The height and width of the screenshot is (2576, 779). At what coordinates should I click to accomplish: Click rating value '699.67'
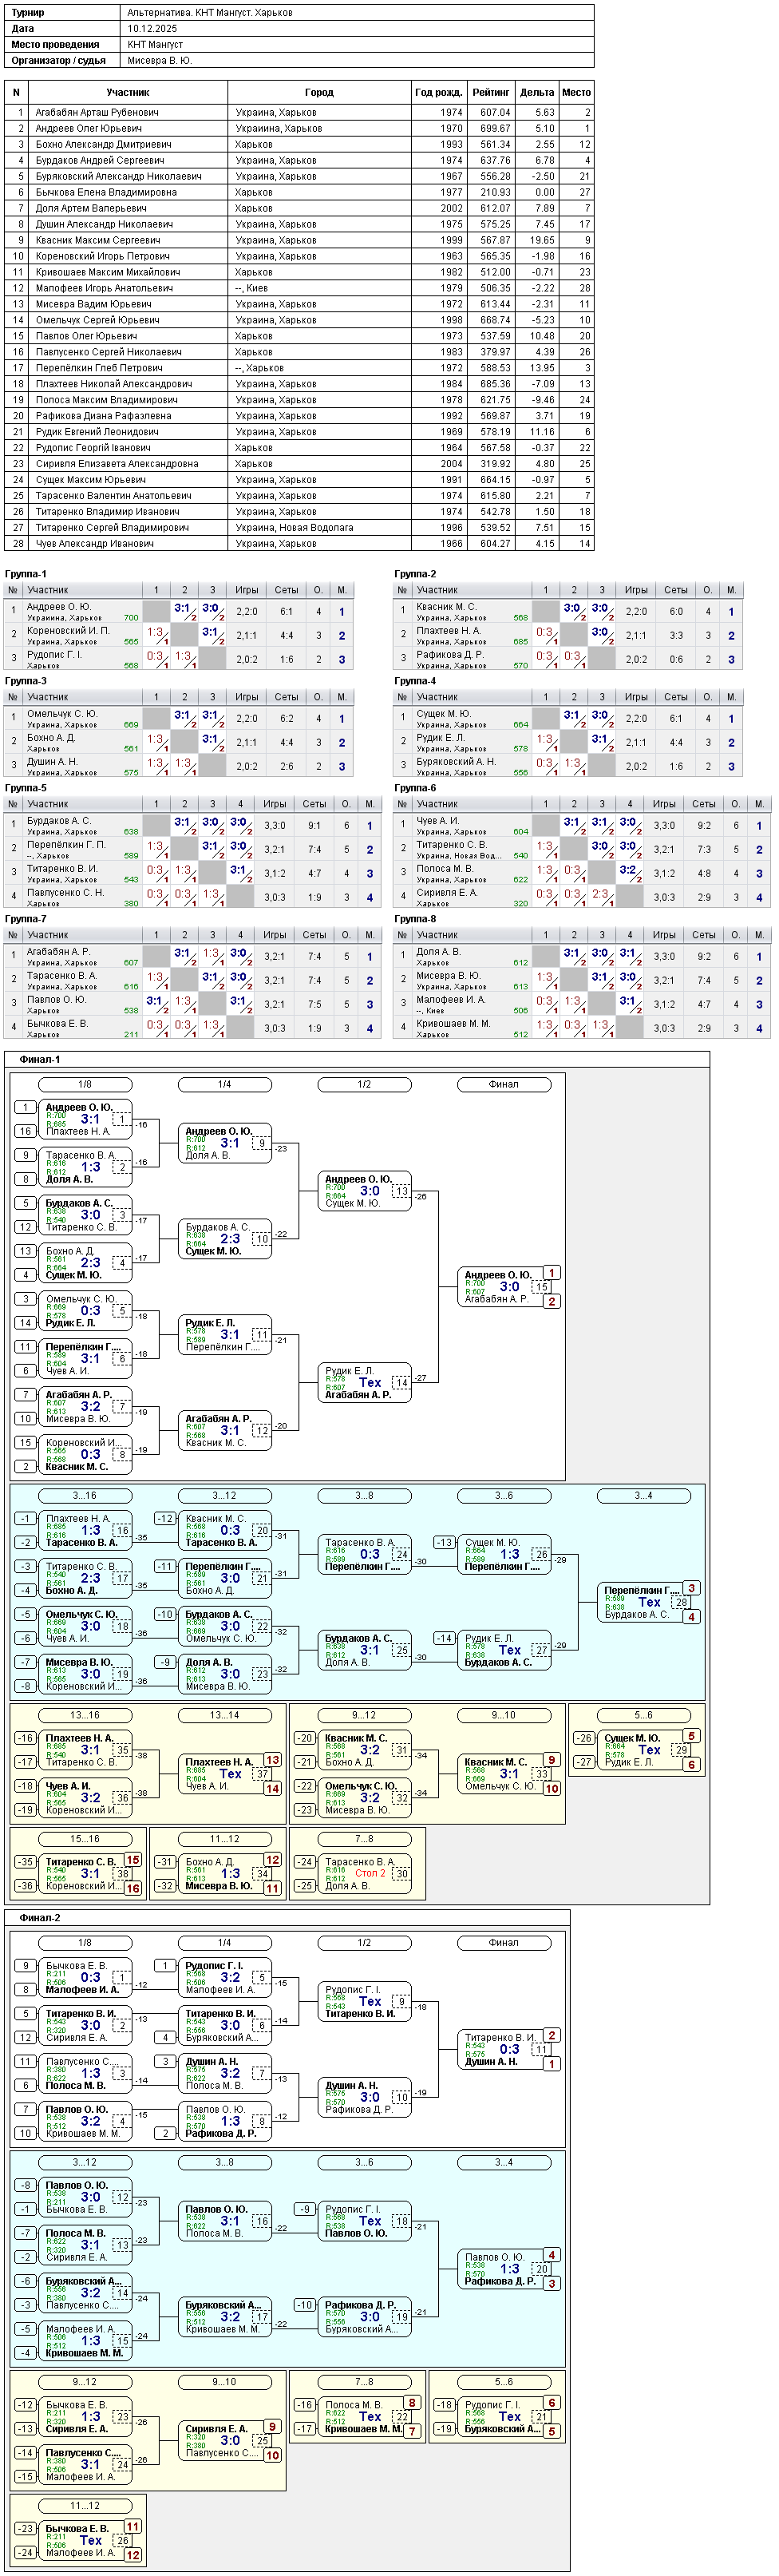tap(495, 129)
